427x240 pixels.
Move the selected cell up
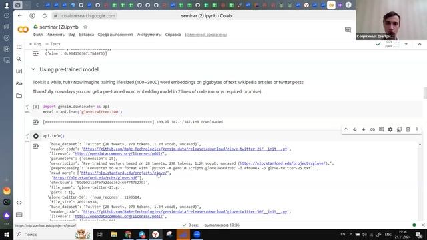tap(346, 129)
